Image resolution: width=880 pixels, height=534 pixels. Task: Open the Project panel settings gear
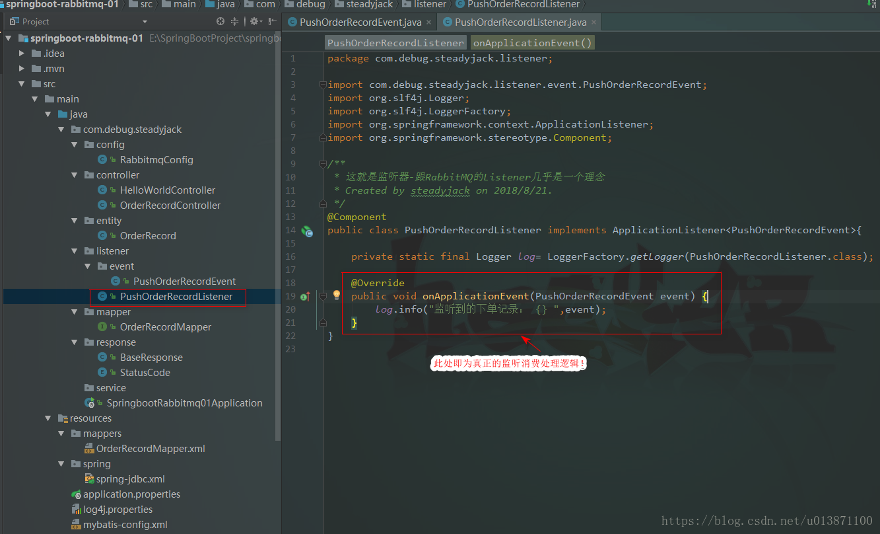point(254,22)
